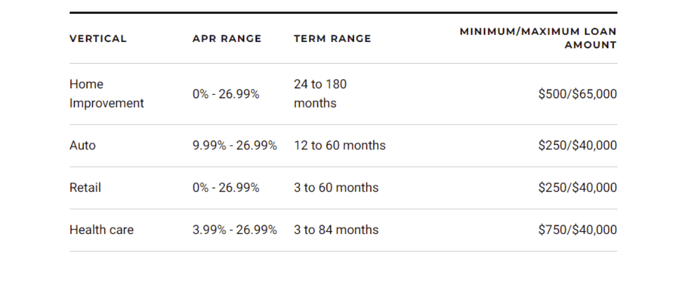This screenshot has width=688, height=288.
Task: Click the TERM RANGE column header
Action: 333,38
